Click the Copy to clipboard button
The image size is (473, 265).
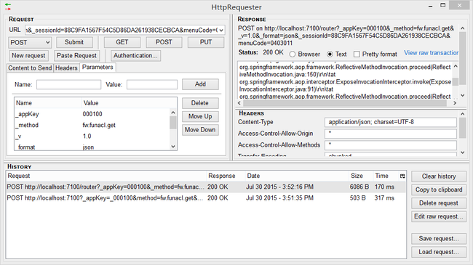[439, 189]
